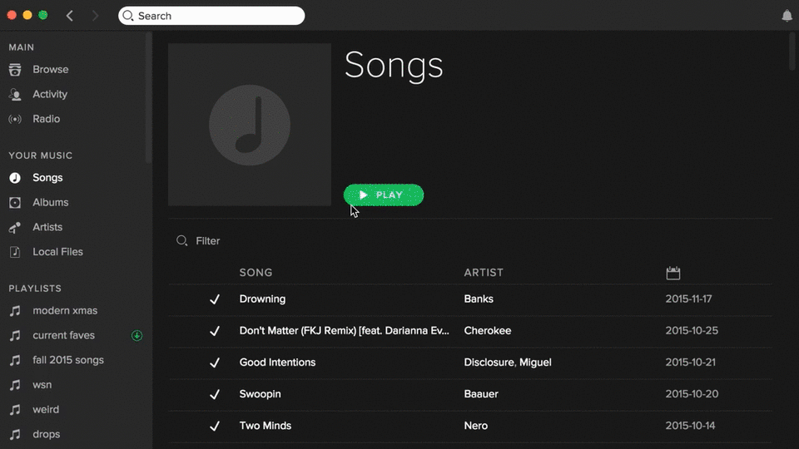
Task: Sort songs by the SONG column header
Action: [256, 273]
